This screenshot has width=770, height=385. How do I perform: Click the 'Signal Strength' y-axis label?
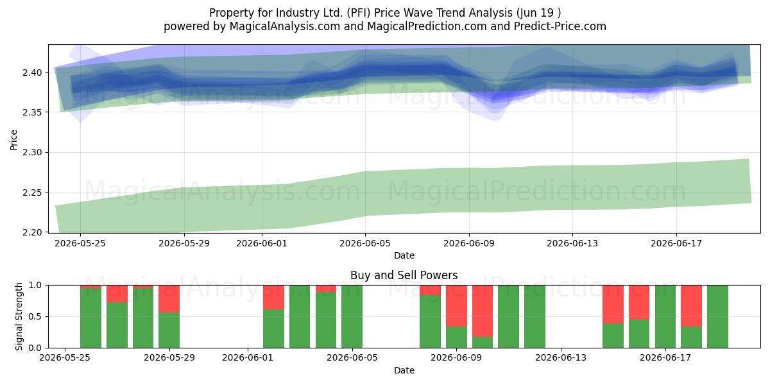point(19,316)
